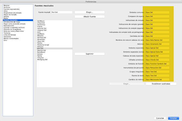Go to Fuentes equivalentes page
The image size is (182, 121).
coord(11,9)
